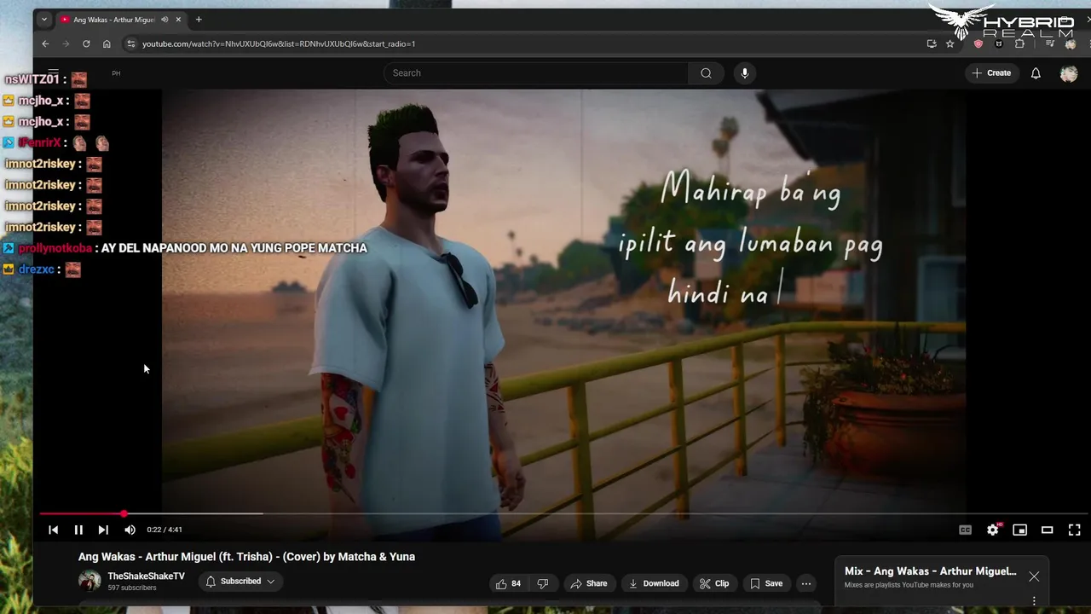The width and height of the screenshot is (1091, 614).
Task: Click the 597 subscribers text
Action: pyautogui.click(x=132, y=588)
